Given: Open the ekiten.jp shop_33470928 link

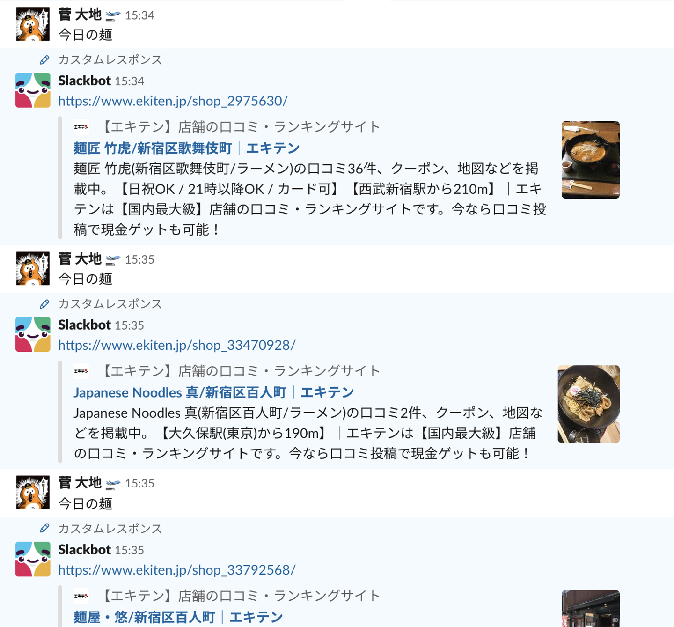Looking at the screenshot, I should [x=177, y=345].
